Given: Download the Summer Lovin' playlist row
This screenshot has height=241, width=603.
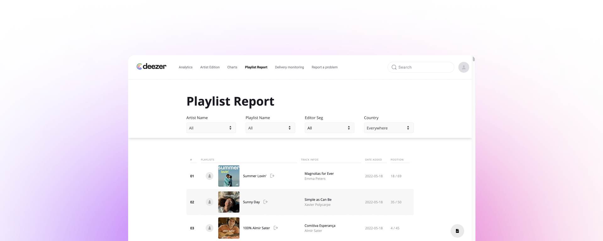Looking at the screenshot, I should click(x=209, y=176).
